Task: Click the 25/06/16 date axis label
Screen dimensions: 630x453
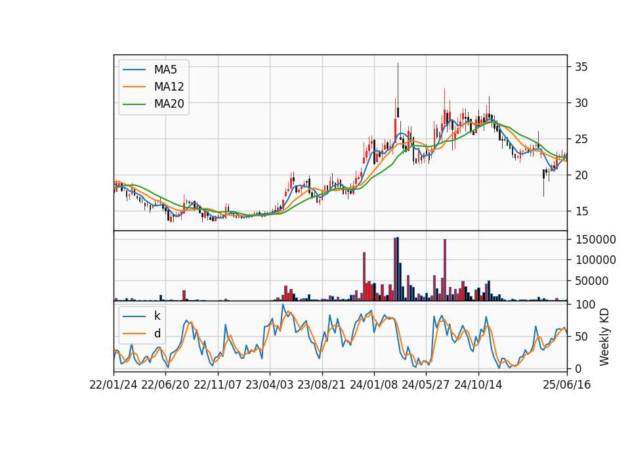Action: [x=567, y=385]
